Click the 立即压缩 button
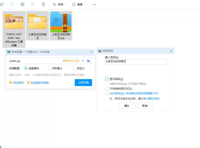The image size is (200, 148). point(83,82)
